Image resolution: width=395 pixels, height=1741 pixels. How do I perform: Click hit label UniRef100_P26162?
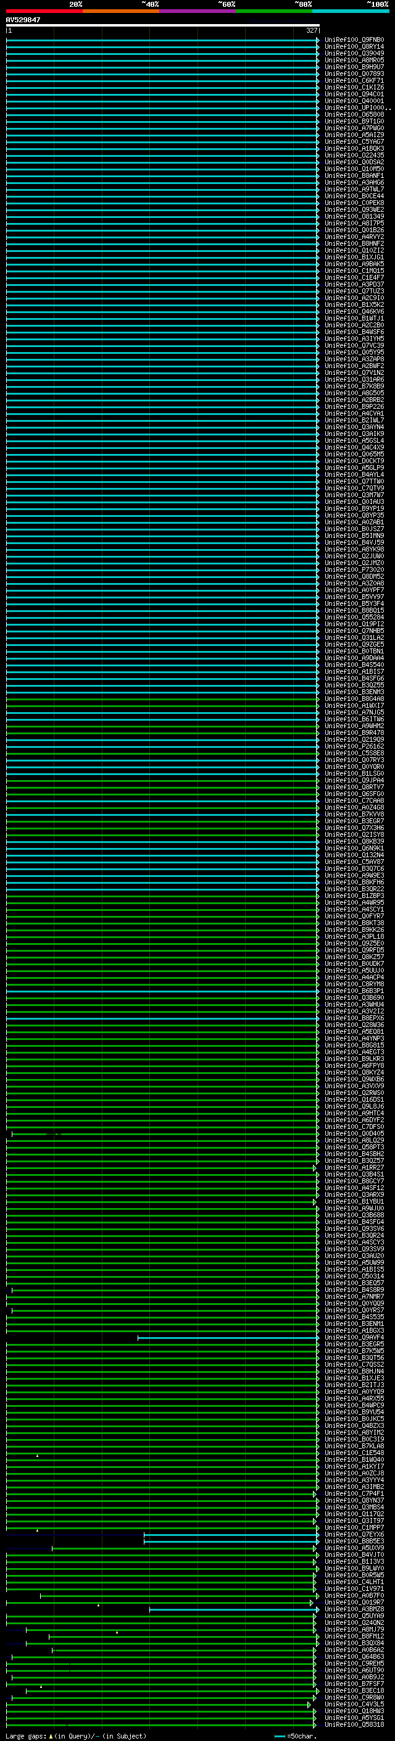click(354, 746)
